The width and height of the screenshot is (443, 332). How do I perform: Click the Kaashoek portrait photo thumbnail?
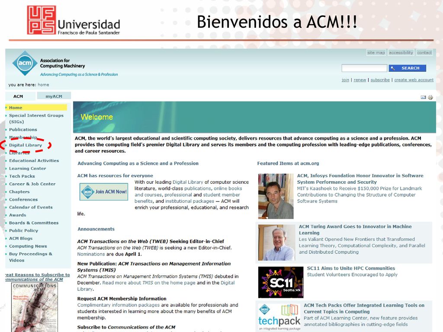[x=276, y=196]
